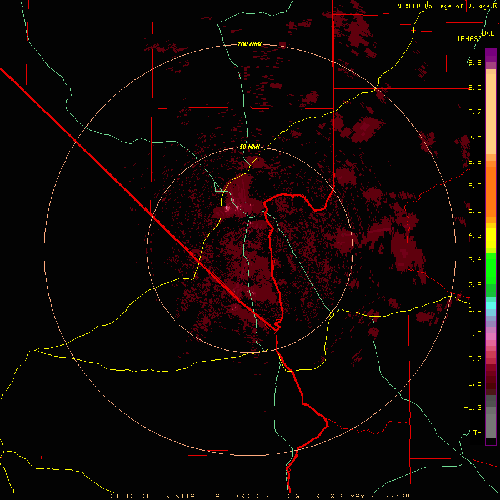Click the 1.0 value on the color scale
Screen dimensions: 500x500
(475, 333)
